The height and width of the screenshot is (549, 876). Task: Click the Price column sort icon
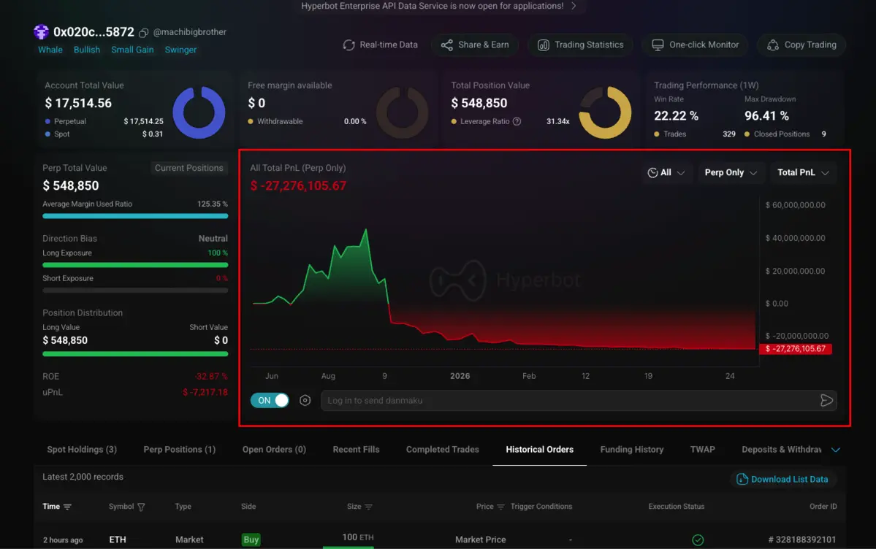point(500,507)
